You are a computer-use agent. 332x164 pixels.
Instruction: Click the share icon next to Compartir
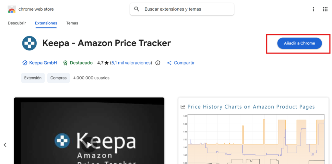coord(169,63)
